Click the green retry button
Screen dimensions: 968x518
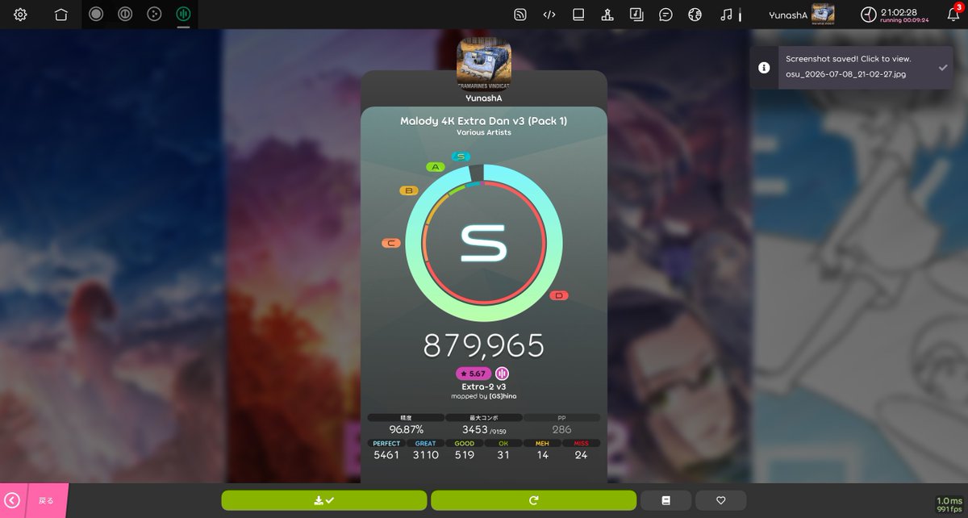pyautogui.click(x=533, y=500)
